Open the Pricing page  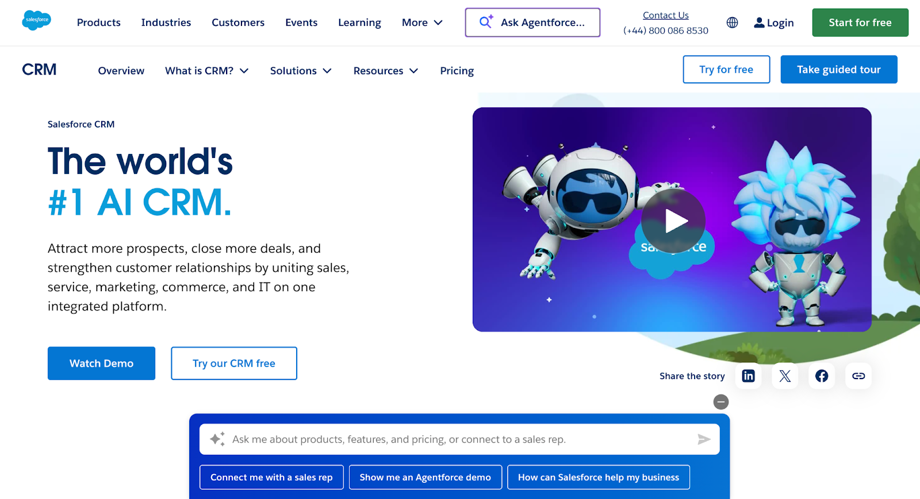[457, 71]
